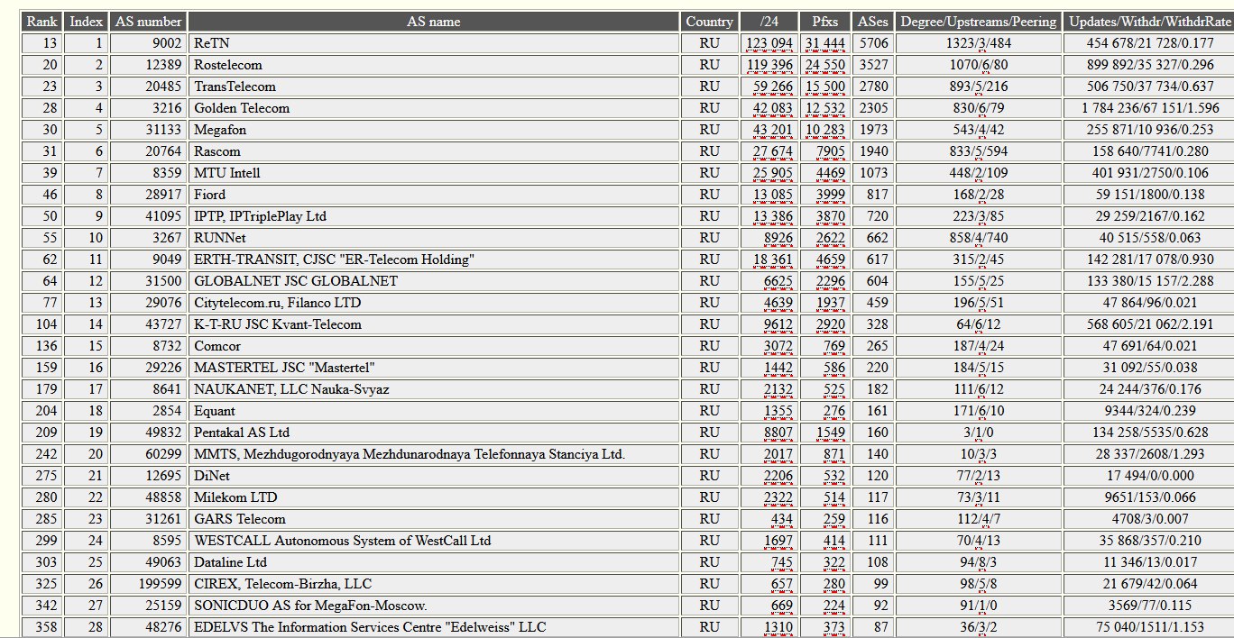
Task: Select the "RUNNet" AS name cell
Action: [434, 238]
